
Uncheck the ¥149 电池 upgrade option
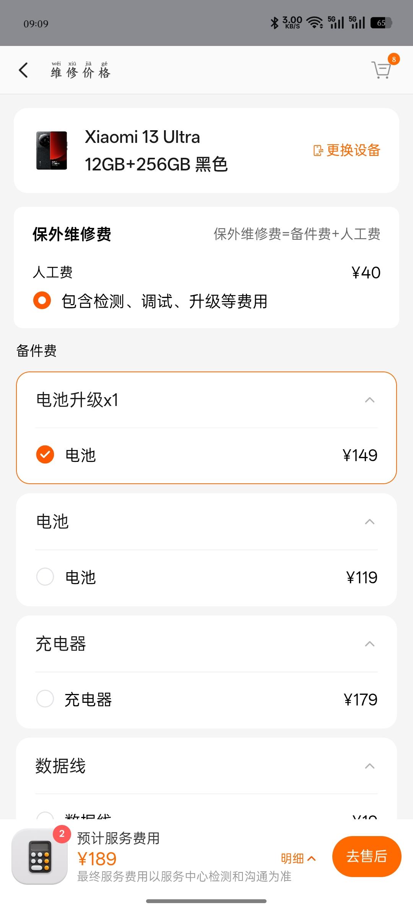tap(45, 455)
